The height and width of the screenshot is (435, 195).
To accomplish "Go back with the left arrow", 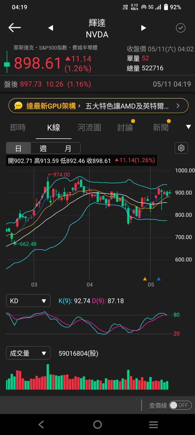I will pos(14,27).
